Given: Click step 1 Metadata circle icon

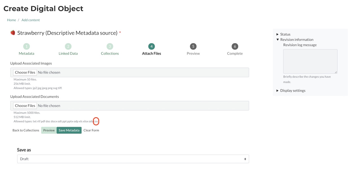Looking at the screenshot, I should coord(26,46).
